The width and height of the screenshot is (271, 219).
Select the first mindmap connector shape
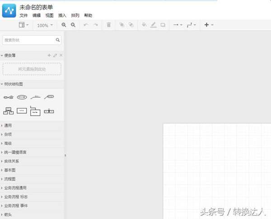pos(9,97)
